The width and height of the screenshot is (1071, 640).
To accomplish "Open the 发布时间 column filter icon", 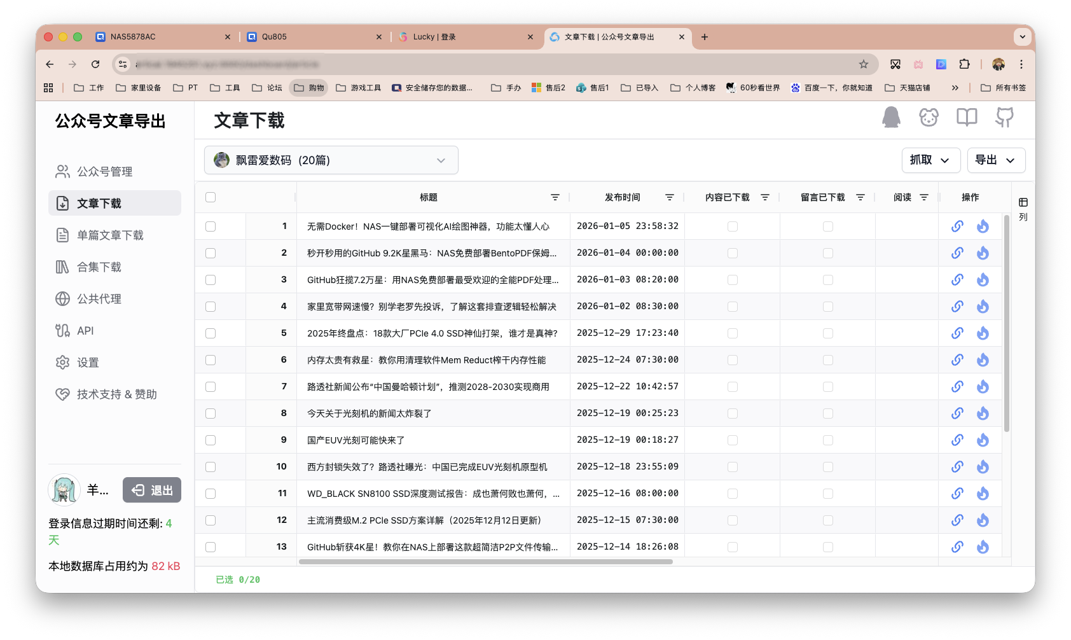I will point(669,197).
